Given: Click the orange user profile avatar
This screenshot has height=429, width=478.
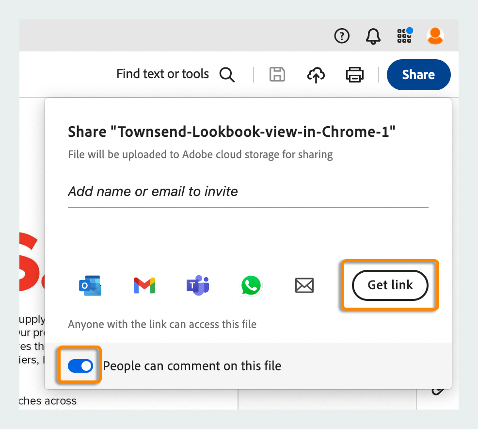Looking at the screenshot, I should click(435, 35).
